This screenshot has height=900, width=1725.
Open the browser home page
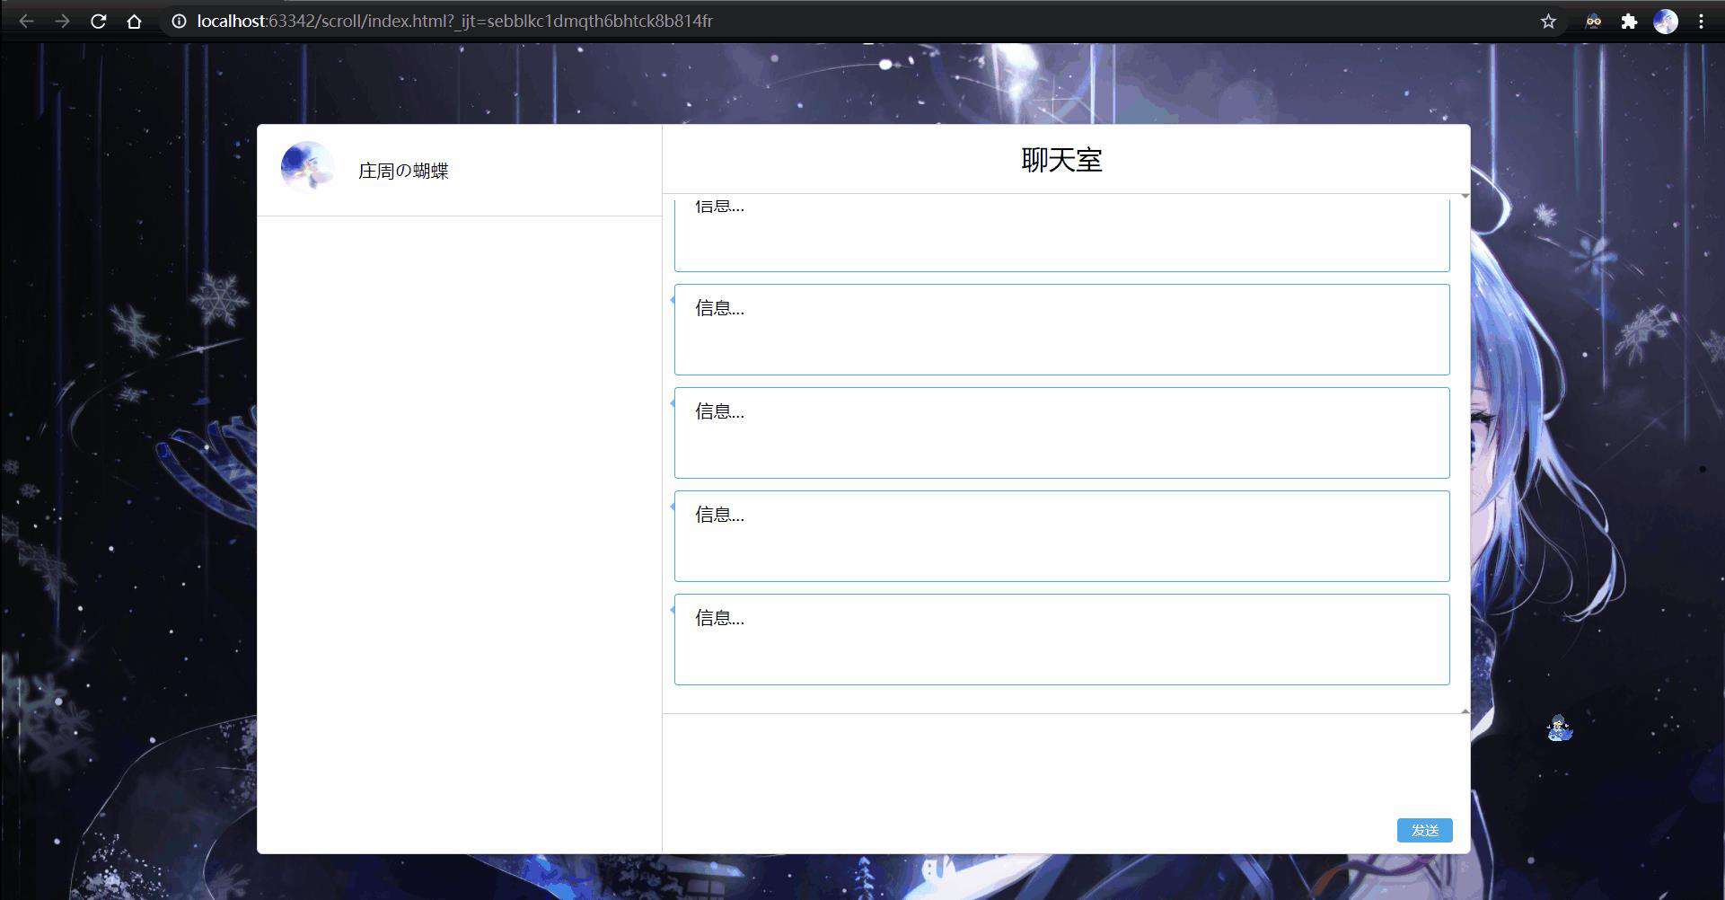pos(134,22)
